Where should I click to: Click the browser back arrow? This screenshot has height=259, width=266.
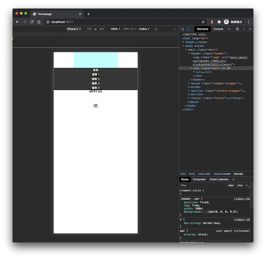pos(17,22)
